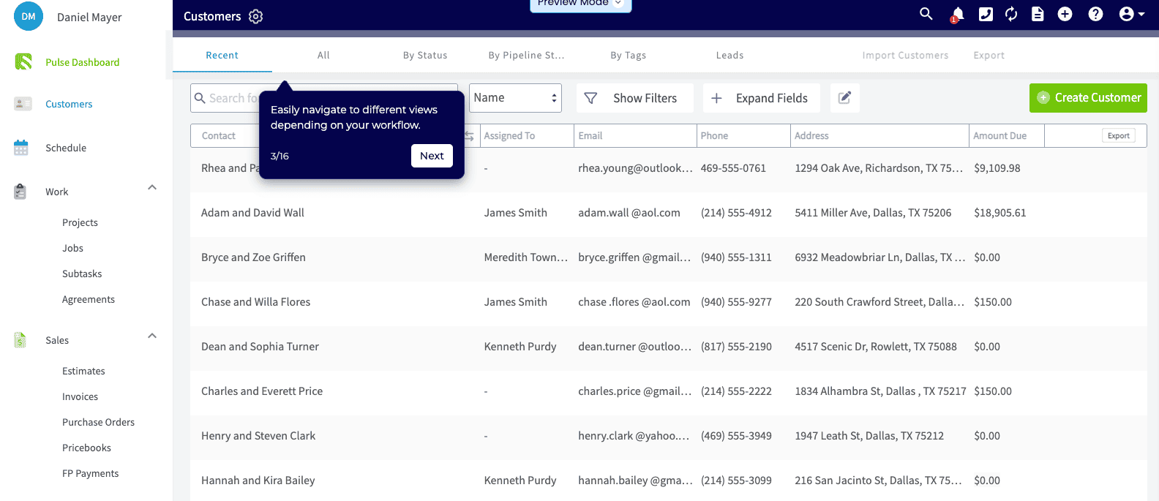Open Bryce and Zoe Griffen customer
The width and height of the screenshot is (1159, 501).
(253, 257)
